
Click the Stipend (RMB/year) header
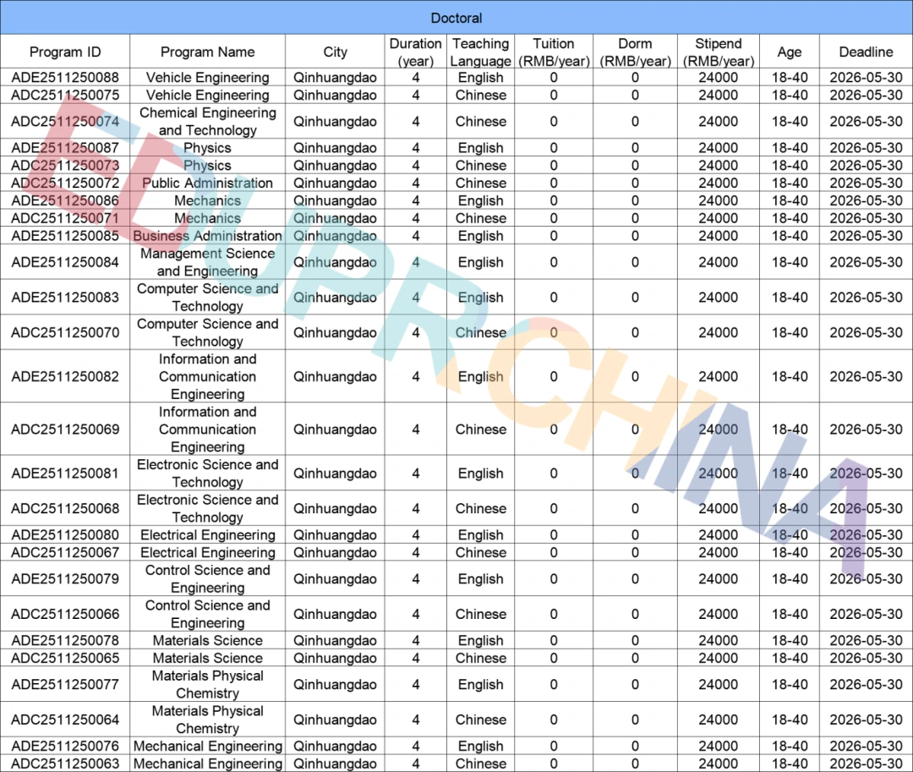[x=718, y=52]
